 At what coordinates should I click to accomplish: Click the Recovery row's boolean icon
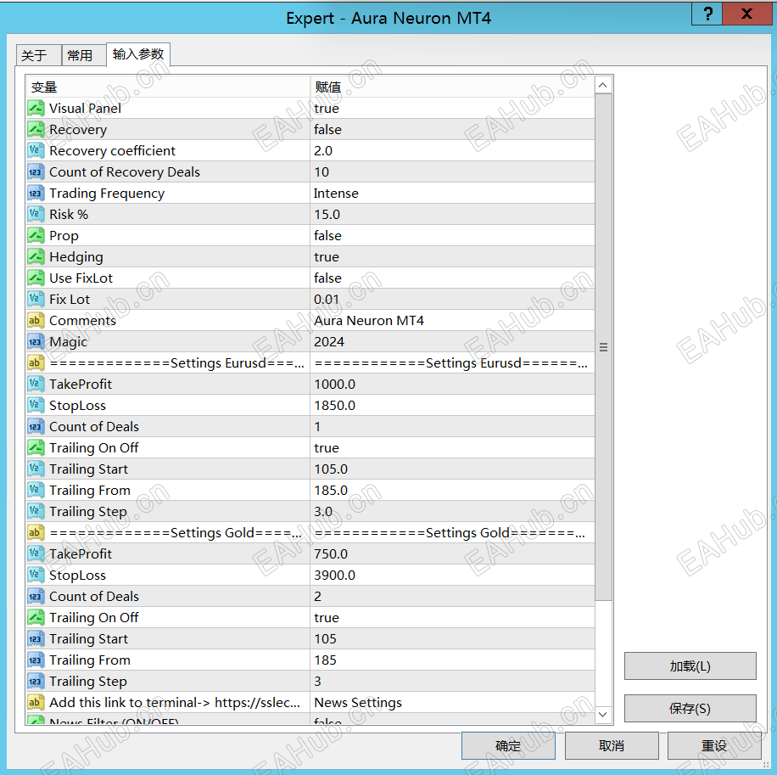pyautogui.click(x=36, y=129)
